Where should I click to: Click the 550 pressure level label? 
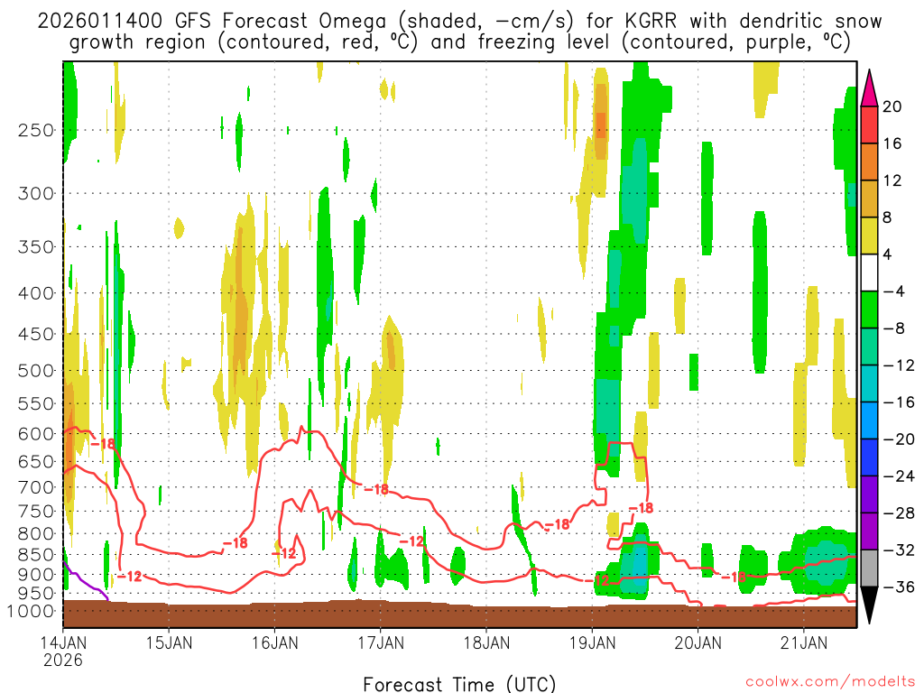click(x=36, y=403)
